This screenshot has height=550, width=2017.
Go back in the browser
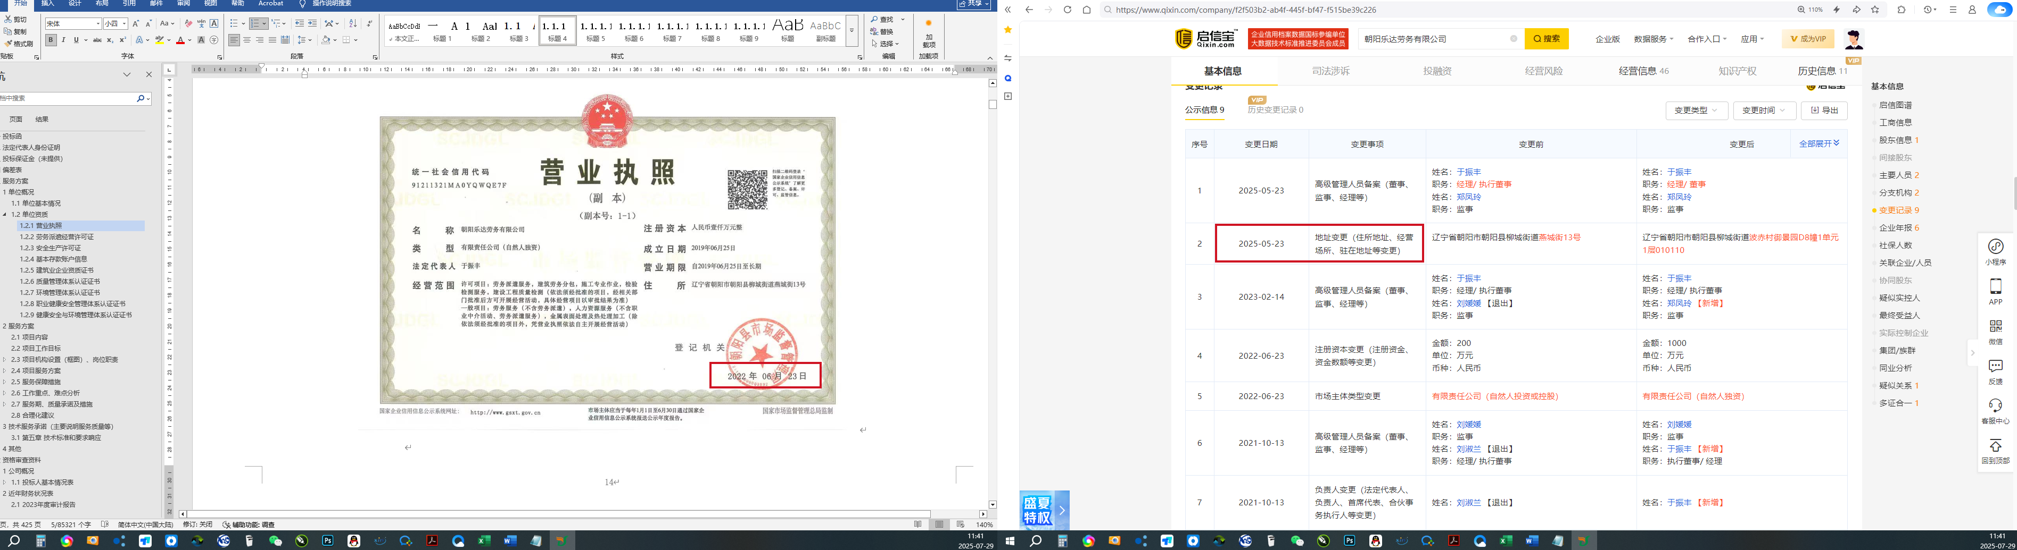click(1029, 10)
